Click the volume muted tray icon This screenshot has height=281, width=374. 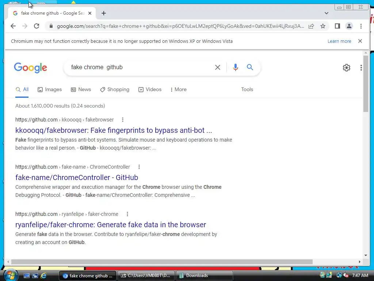click(x=346, y=276)
